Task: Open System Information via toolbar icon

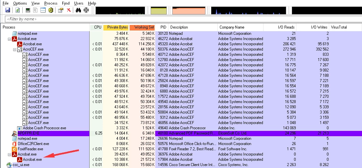Action: [x=28, y=10]
